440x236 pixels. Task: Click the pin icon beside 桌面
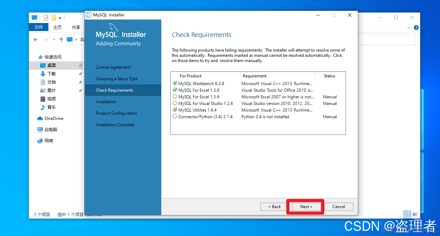tap(80, 66)
